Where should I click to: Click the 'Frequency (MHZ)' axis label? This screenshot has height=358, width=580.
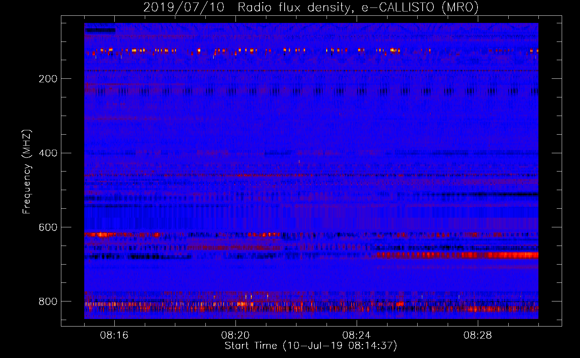click(x=27, y=171)
